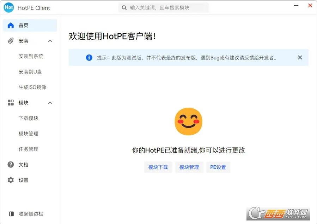Click the HotPE logo icon
The image size is (317, 224).
9,8
